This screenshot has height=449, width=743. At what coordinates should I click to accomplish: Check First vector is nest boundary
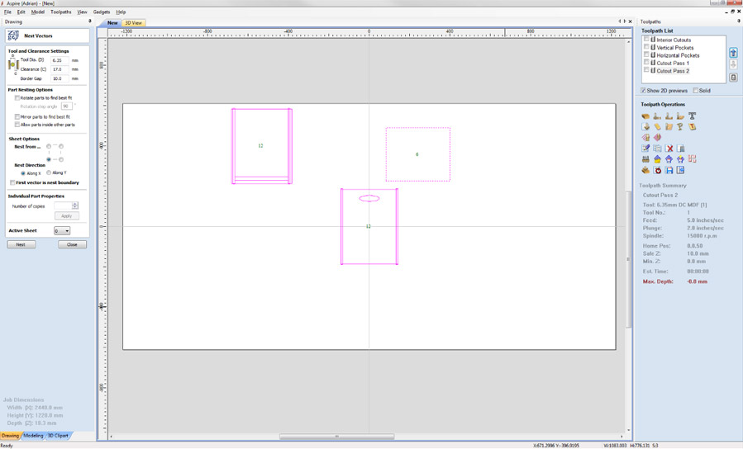click(x=12, y=182)
